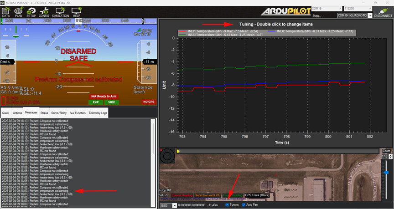Uncheck the Tuning checkbox
Viewport: 394px width, 209px height.
(227, 205)
